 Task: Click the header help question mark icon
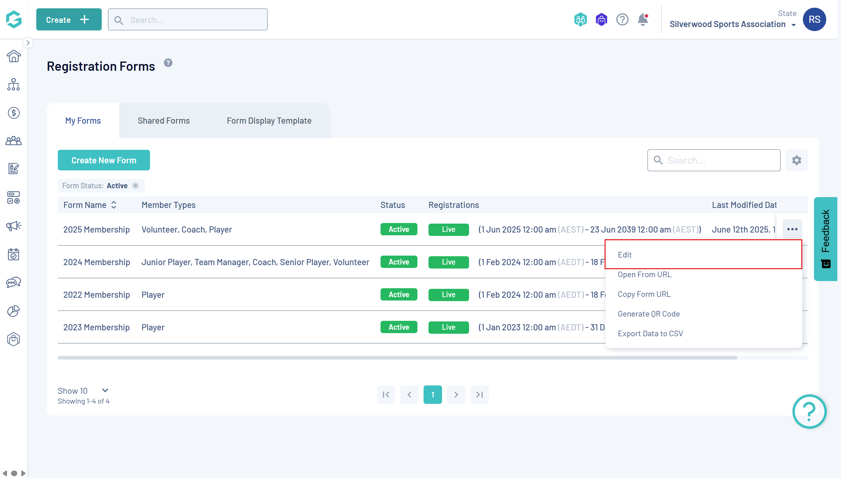click(622, 20)
